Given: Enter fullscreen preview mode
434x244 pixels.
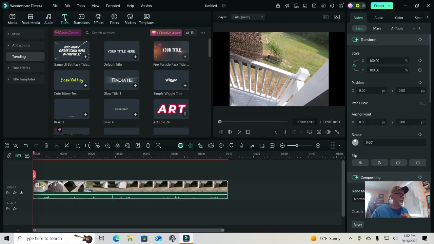Looking at the screenshot, I should [337, 132].
